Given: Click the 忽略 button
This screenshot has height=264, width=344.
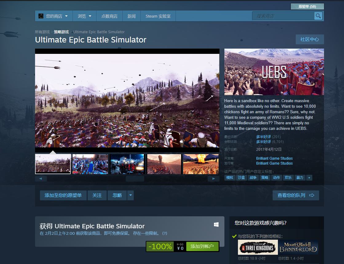Looking at the screenshot, I should click(x=117, y=195).
